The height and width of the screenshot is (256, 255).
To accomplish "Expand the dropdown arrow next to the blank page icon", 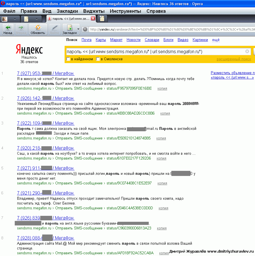I will click(x=37, y=19).
